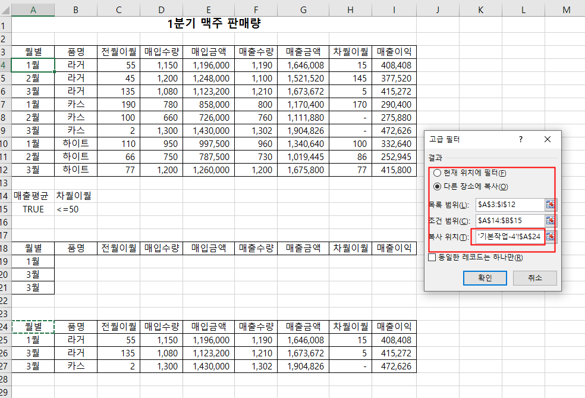Click the 매출수량 cell with value 1,100

[256, 79]
